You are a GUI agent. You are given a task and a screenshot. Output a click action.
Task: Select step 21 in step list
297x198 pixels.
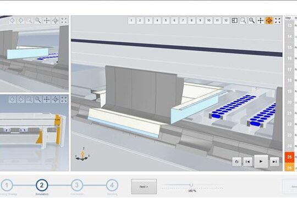point(290,113)
